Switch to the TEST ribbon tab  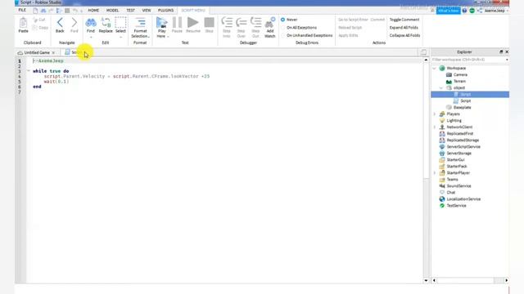pos(130,11)
